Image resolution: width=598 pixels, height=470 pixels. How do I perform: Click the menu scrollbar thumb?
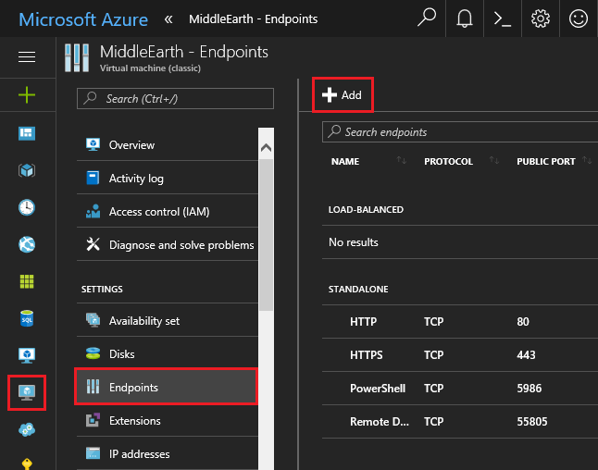(x=267, y=234)
